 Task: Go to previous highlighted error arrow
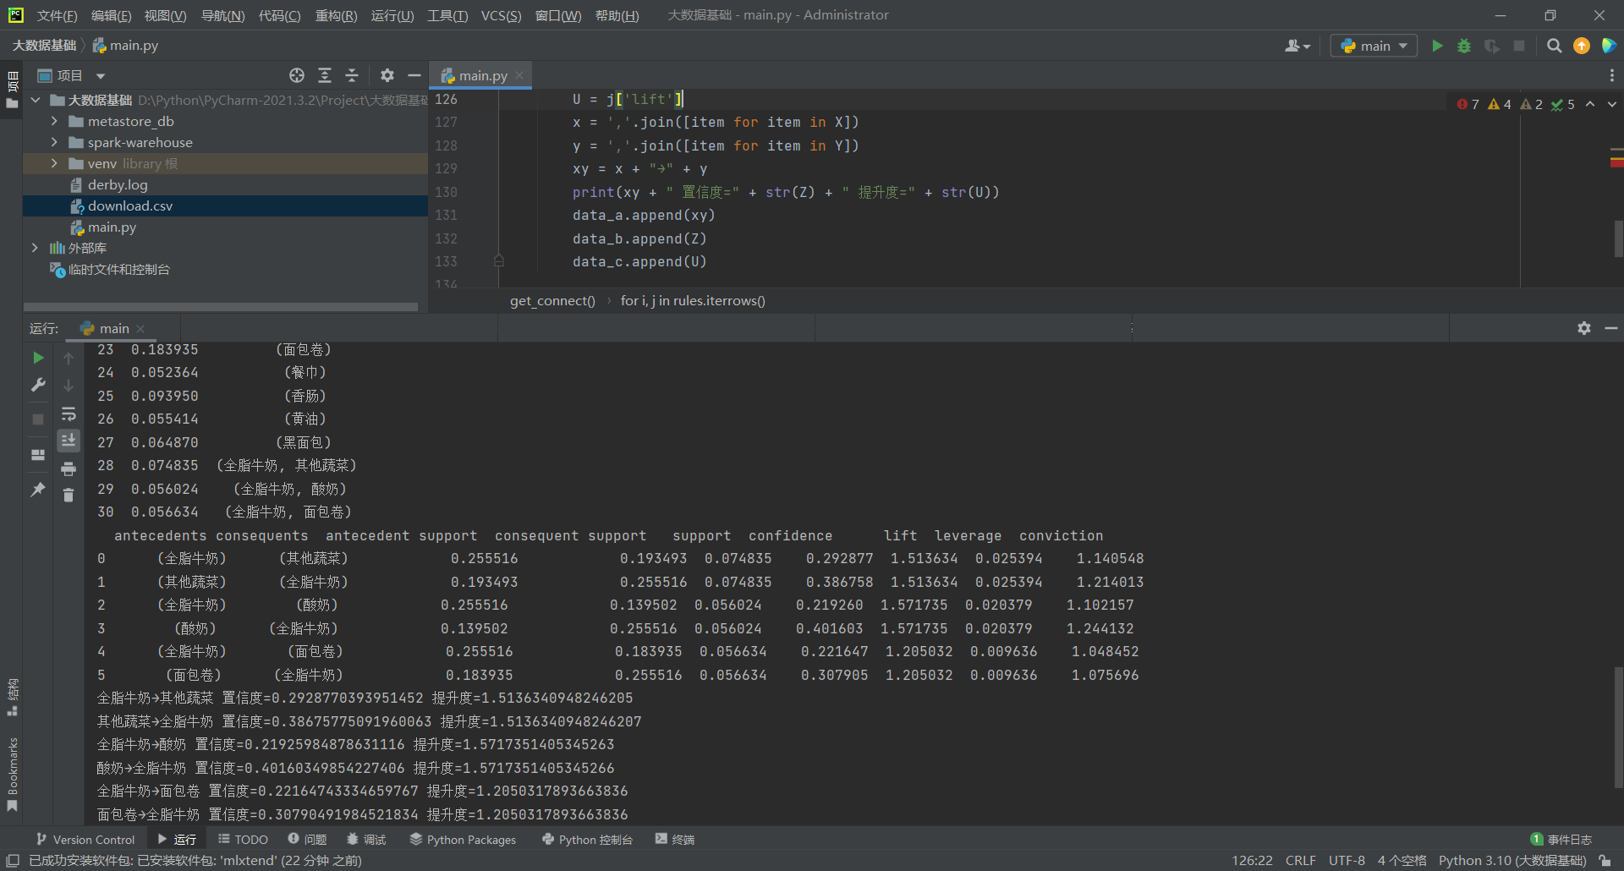[x=1590, y=104]
